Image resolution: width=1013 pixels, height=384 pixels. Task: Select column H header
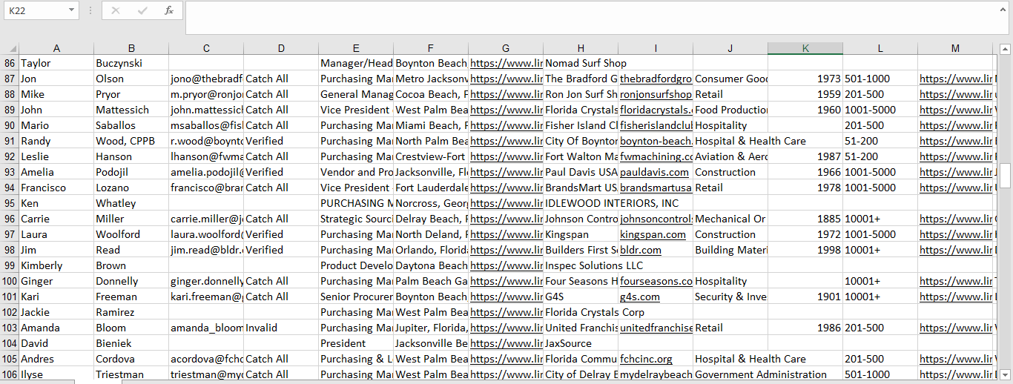pyautogui.click(x=581, y=48)
